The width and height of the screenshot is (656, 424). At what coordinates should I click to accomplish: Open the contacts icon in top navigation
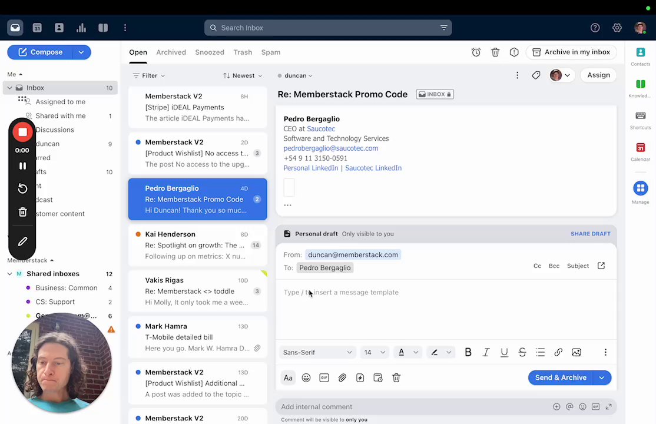click(x=59, y=28)
